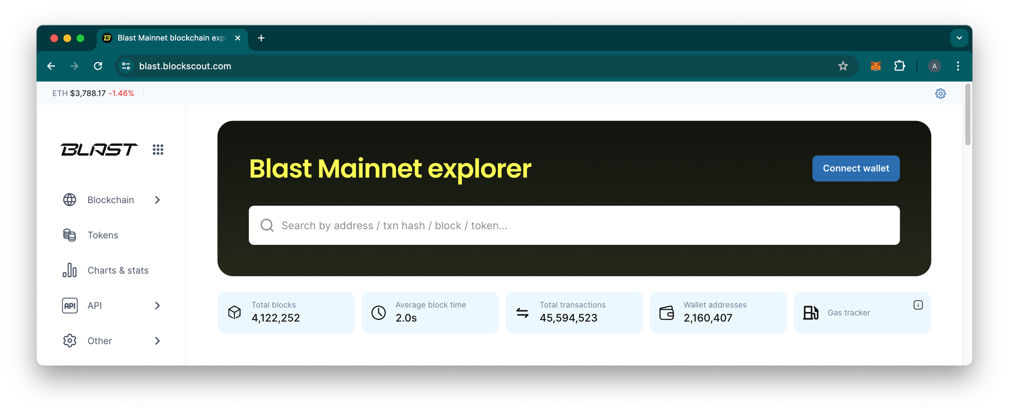Open the Total transactions card
Screen dimensions: 1009x414
click(574, 313)
